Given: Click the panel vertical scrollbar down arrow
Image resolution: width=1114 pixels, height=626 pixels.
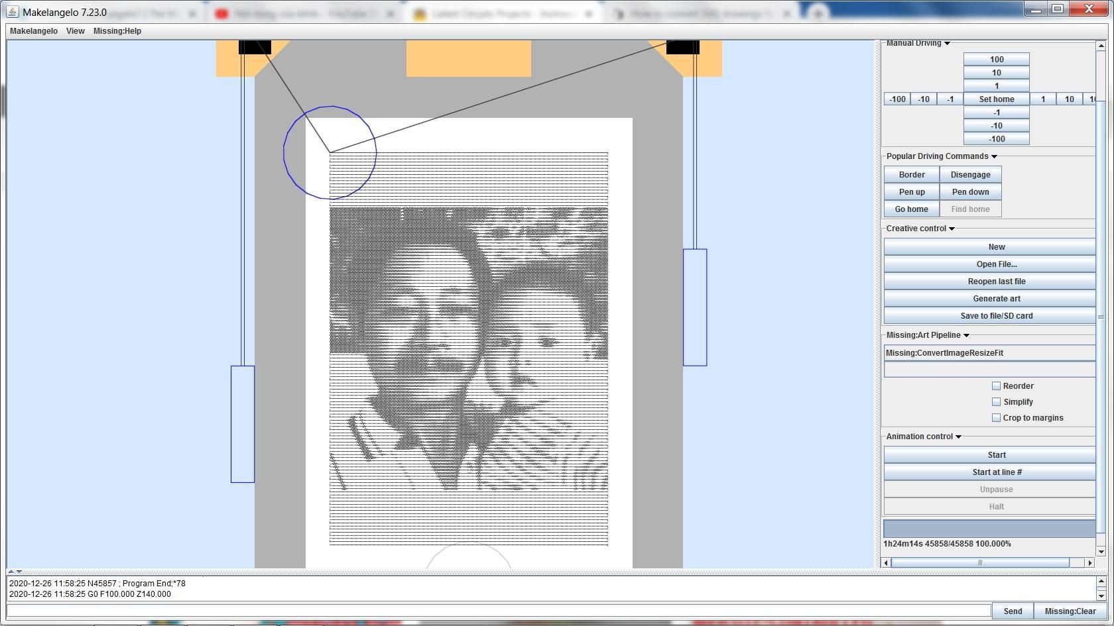Looking at the screenshot, I should tap(1101, 551).
